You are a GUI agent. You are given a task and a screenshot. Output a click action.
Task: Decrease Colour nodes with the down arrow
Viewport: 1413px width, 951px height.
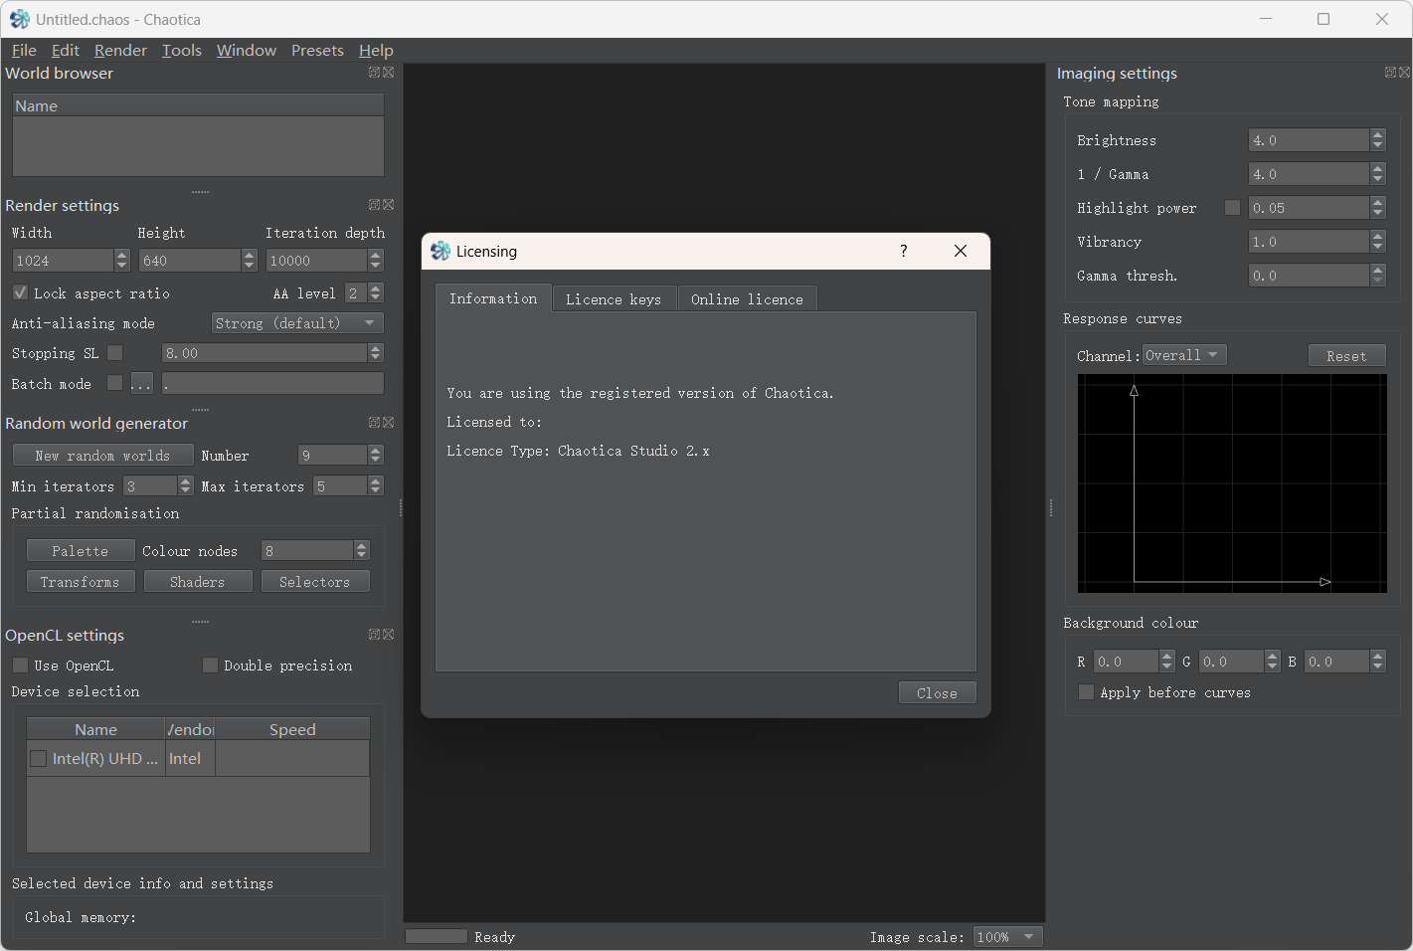click(362, 556)
